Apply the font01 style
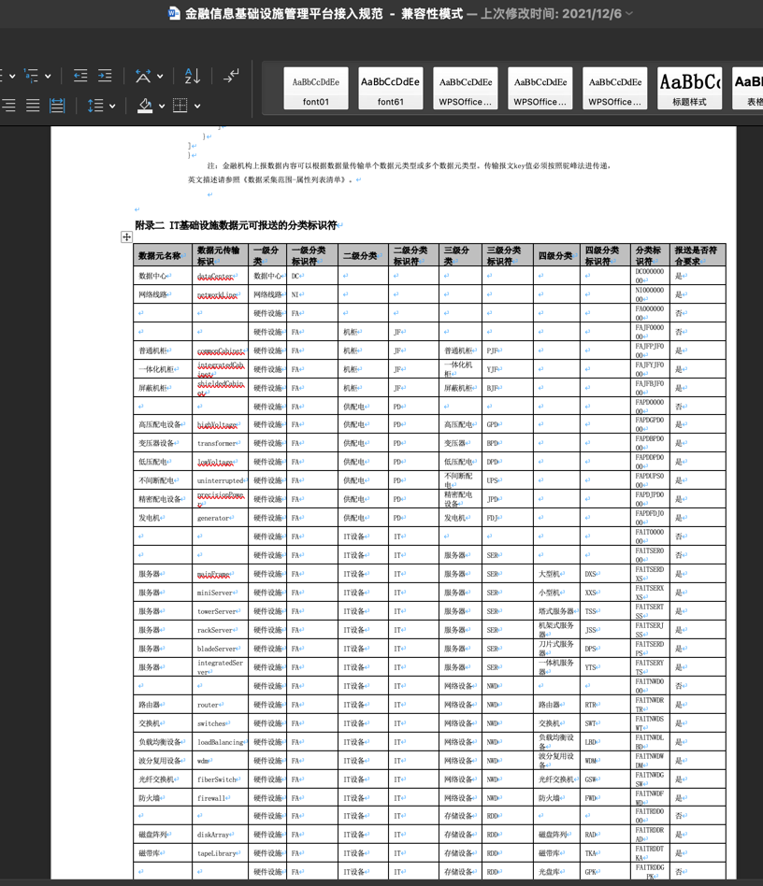 [x=316, y=88]
